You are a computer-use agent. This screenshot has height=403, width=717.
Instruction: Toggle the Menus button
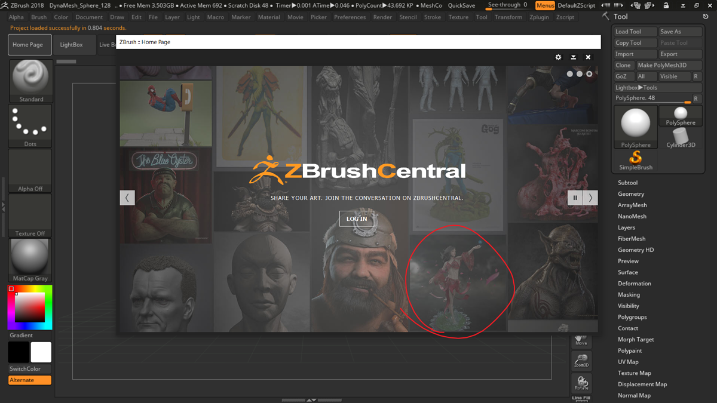tap(545, 5)
